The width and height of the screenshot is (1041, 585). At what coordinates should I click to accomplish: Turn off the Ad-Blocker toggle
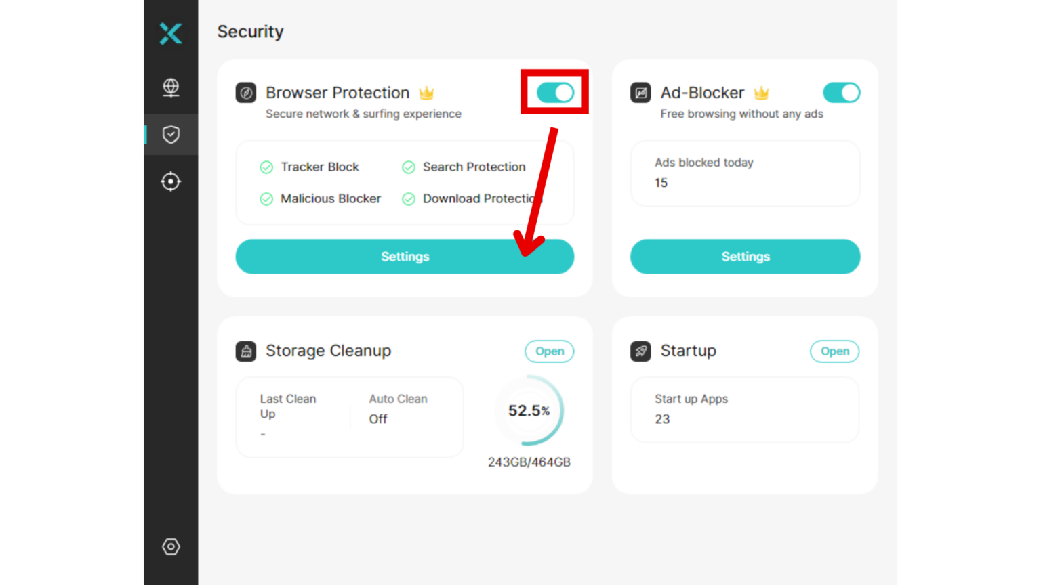[x=841, y=93]
